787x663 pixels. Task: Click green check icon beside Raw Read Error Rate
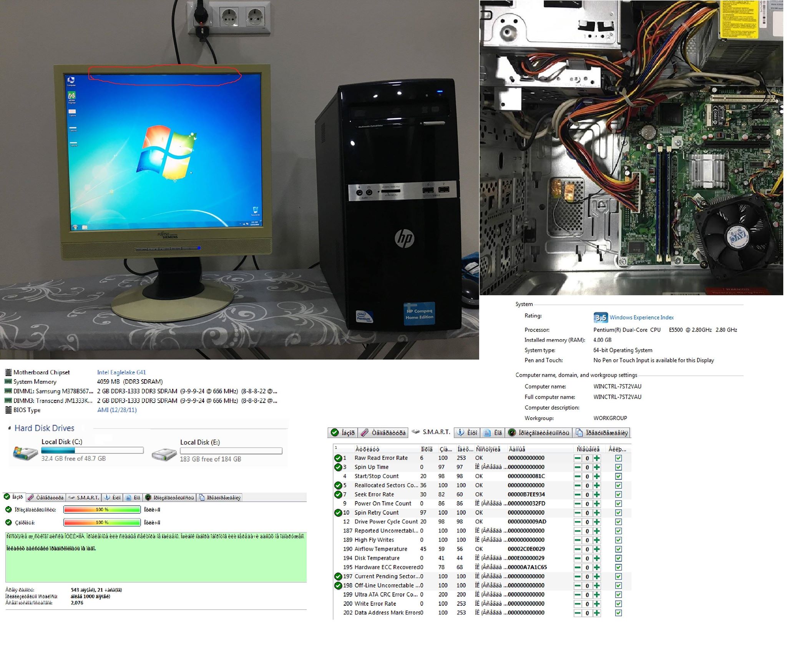pyautogui.click(x=338, y=458)
